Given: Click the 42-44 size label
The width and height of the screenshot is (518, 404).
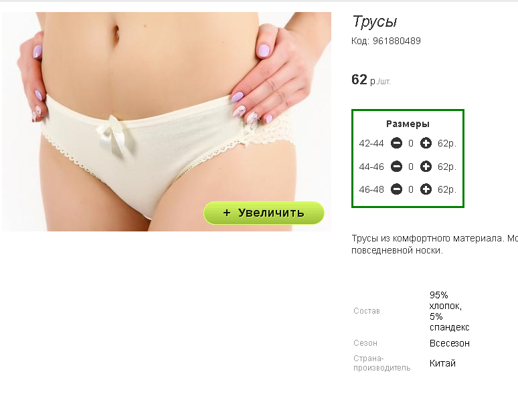Looking at the screenshot, I should coord(371,144).
